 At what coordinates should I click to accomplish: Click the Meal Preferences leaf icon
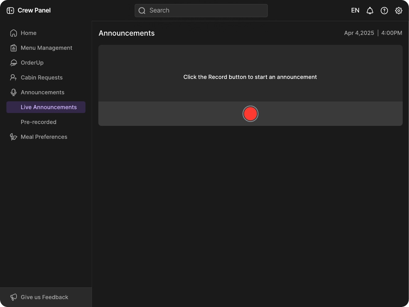[x=14, y=137]
